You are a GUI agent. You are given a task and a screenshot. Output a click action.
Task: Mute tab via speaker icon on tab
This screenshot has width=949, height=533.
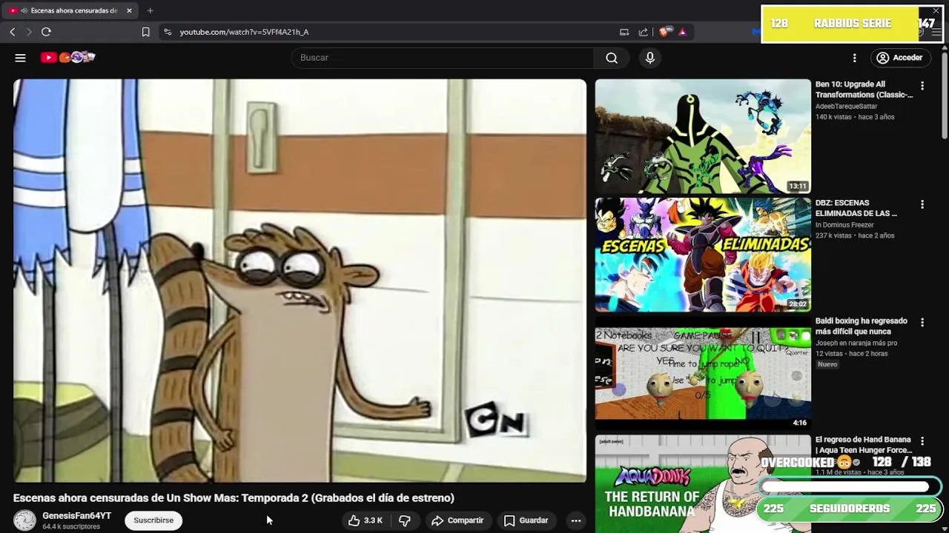(x=24, y=10)
